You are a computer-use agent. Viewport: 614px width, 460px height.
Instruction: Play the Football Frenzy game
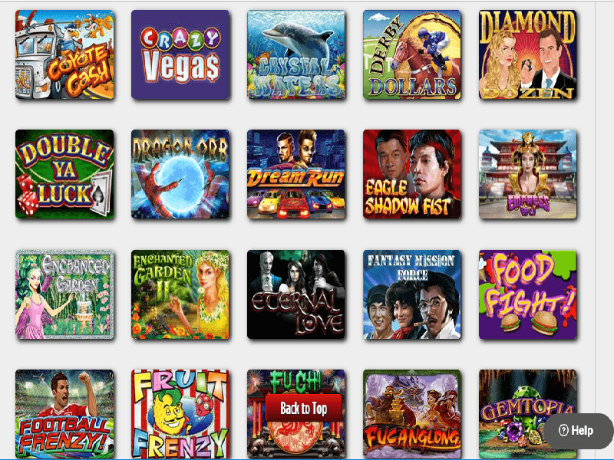[64, 414]
